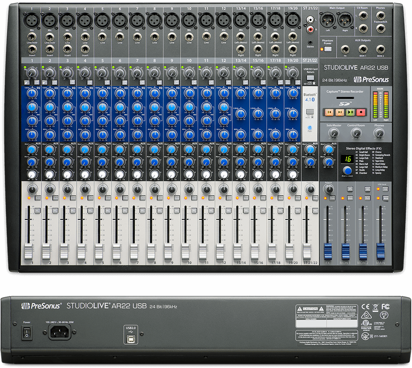Click the SD card slot
Viewport: 412px width, 368px height.
coord(344,98)
